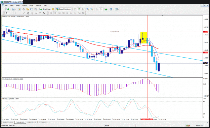Show the Market Watch window

pos(19,9)
